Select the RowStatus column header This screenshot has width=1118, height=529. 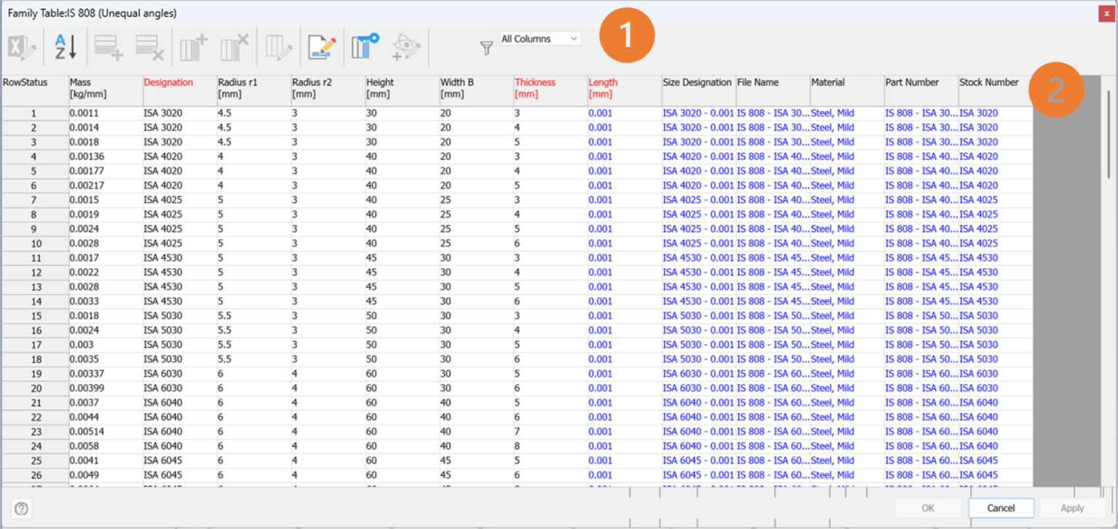(35, 90)
